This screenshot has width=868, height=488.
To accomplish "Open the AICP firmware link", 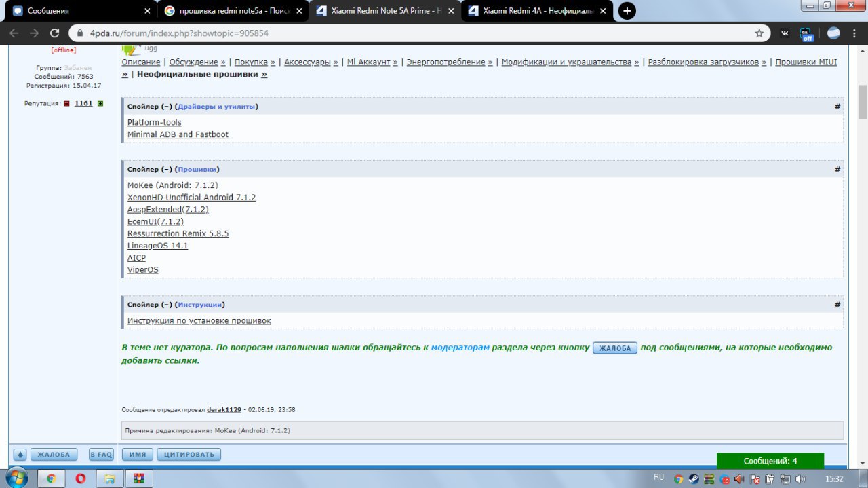I will [x=136, y=258].
